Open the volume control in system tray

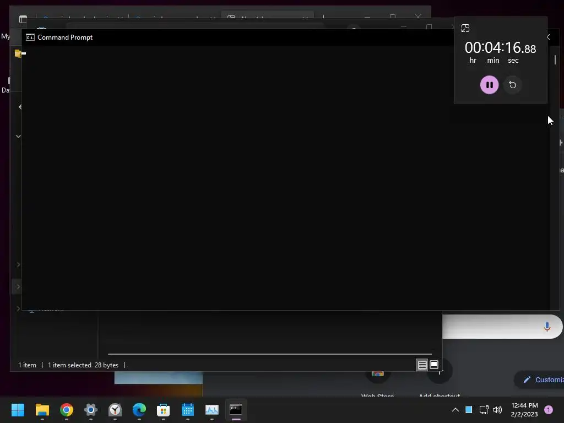(x=497, y=410)
